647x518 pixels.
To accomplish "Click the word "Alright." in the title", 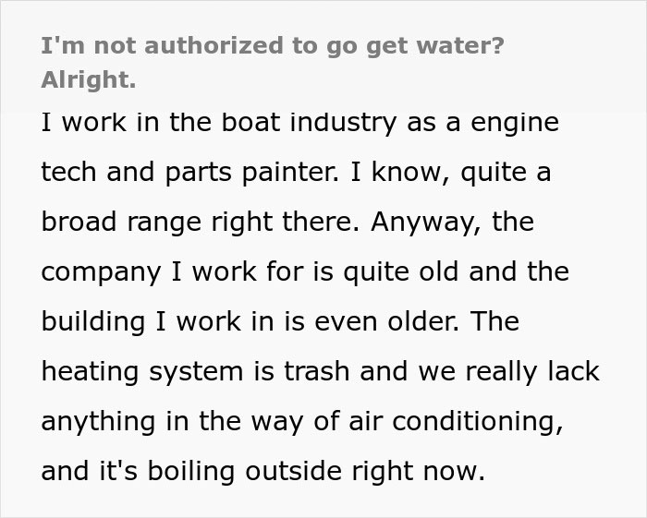I will coord(89,79).
